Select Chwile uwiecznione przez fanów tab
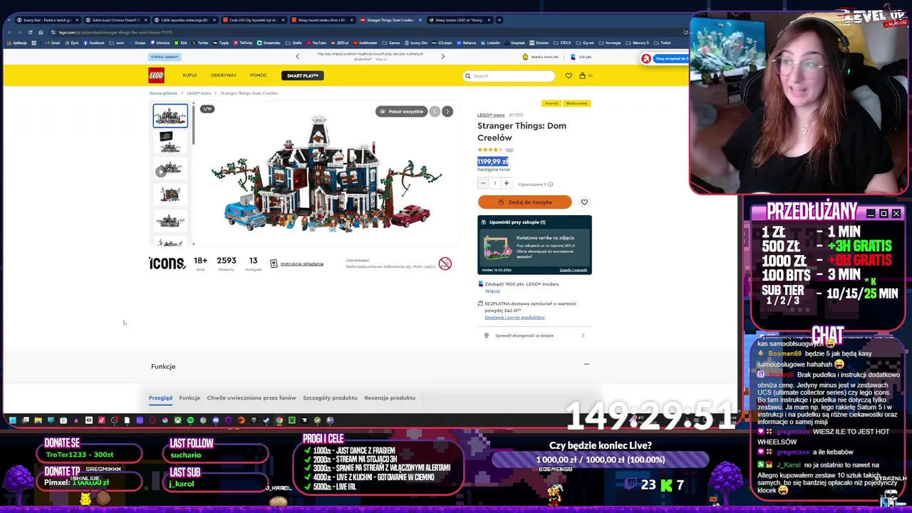Viewport: 912px width, 513px height. click(252, 398)
